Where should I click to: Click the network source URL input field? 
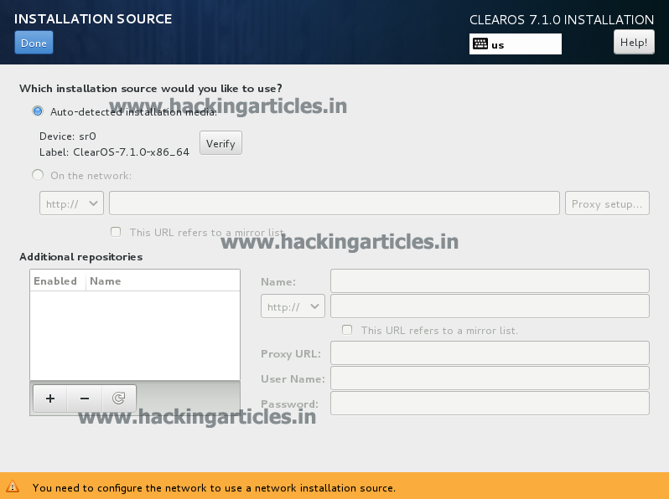[x=334, y=203]
